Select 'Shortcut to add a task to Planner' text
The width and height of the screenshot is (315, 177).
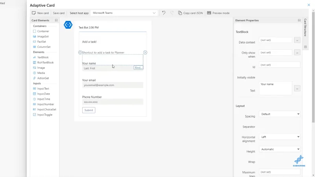[x=103, y=52]
